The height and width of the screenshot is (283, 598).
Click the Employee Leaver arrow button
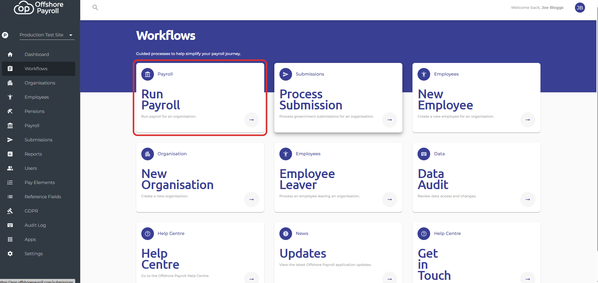pyautogui.click(x=390, y=200)
